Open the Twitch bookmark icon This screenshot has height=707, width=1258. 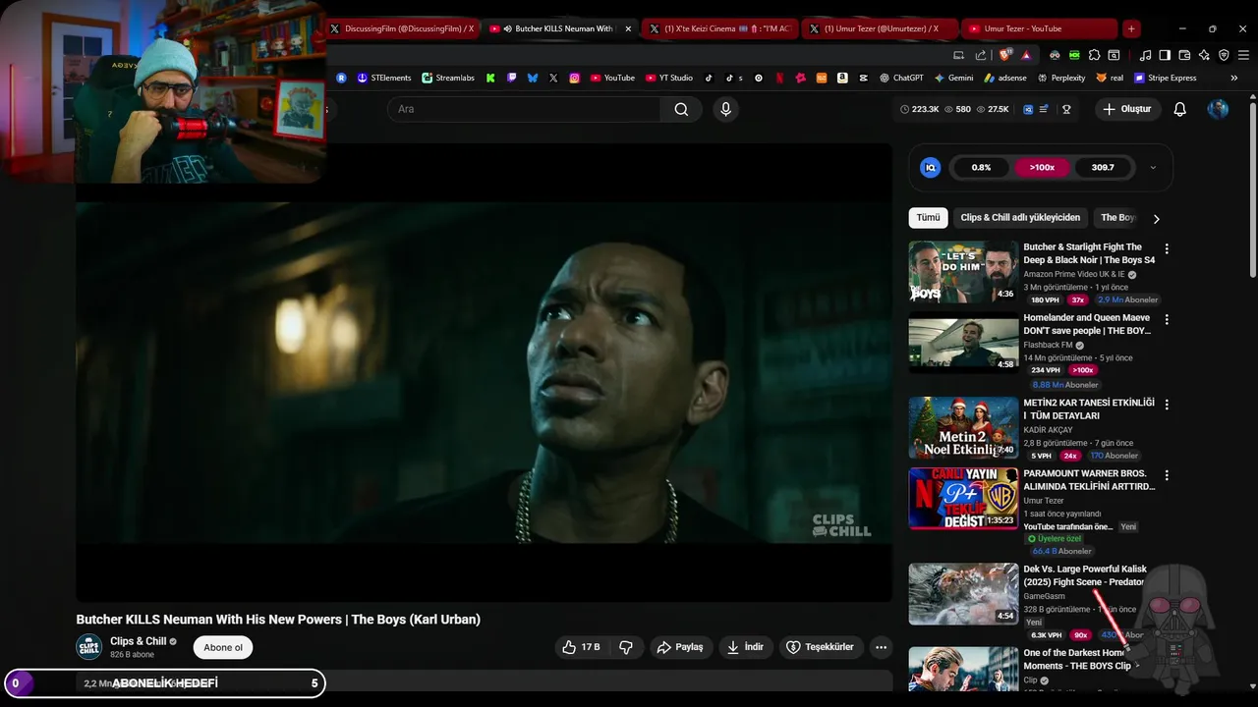click(x=512, y=78)
